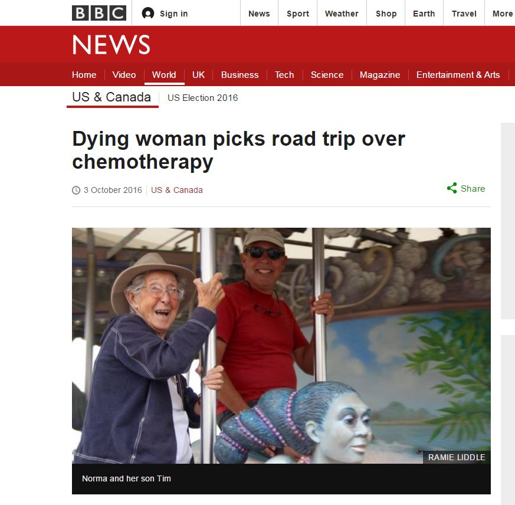Click the BBC NEWS banner logo
Viewport: 515px width, 505px height.
tap(111, 45)
